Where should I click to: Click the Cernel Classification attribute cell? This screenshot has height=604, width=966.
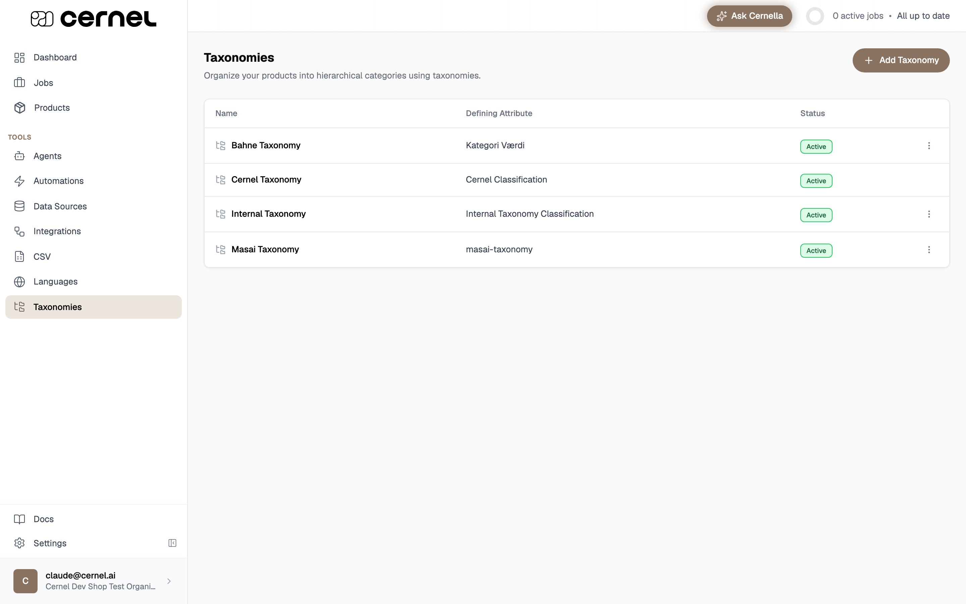tap(506, 180)
